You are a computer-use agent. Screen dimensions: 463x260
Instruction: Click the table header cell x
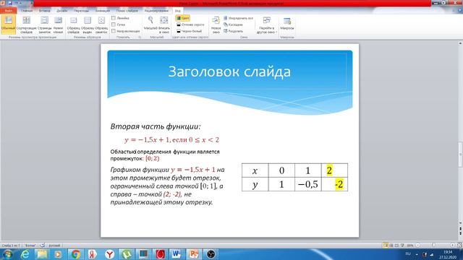(255, 170)
